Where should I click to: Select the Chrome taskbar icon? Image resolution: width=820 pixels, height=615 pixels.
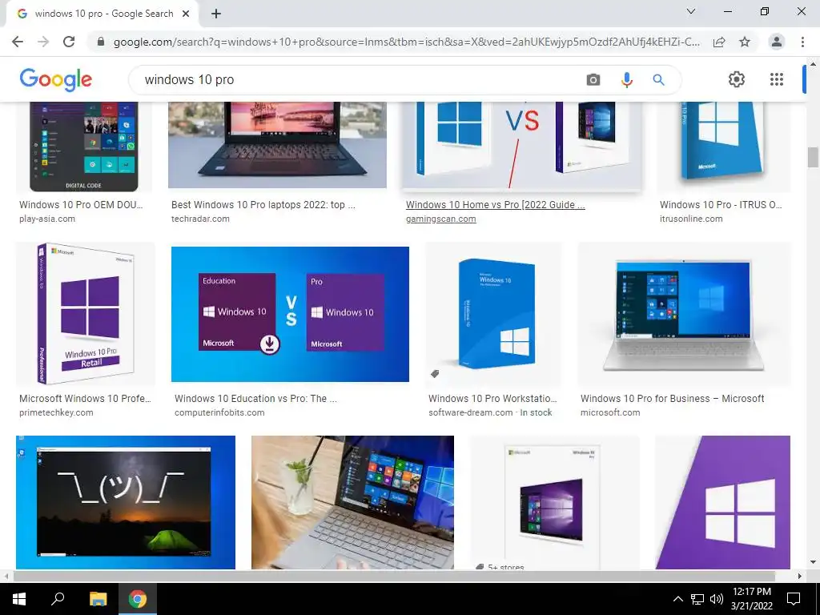138,599
